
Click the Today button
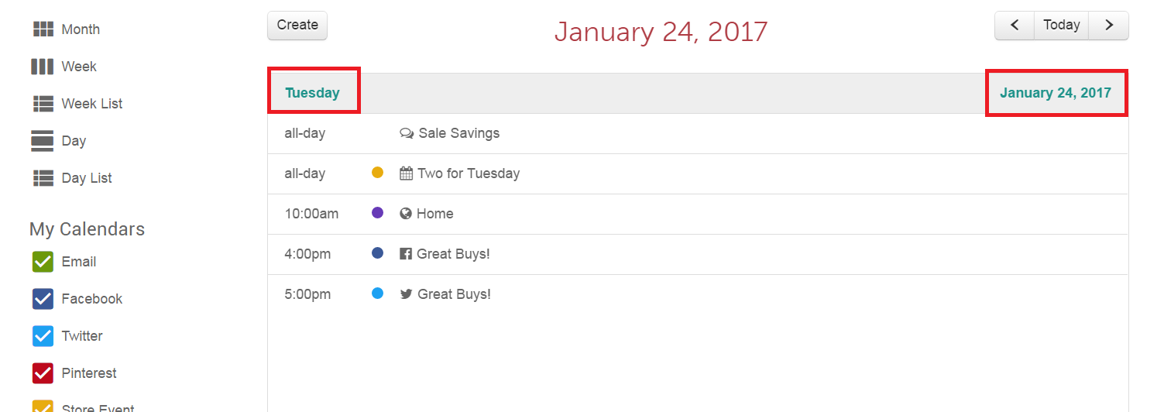click(1061, 26)
